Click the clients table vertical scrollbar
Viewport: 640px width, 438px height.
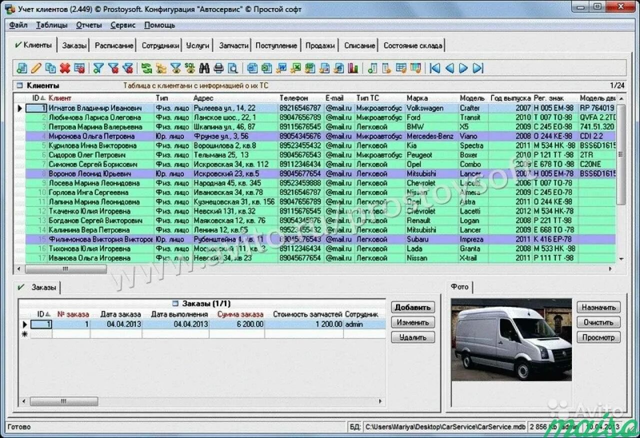(621, 155)
